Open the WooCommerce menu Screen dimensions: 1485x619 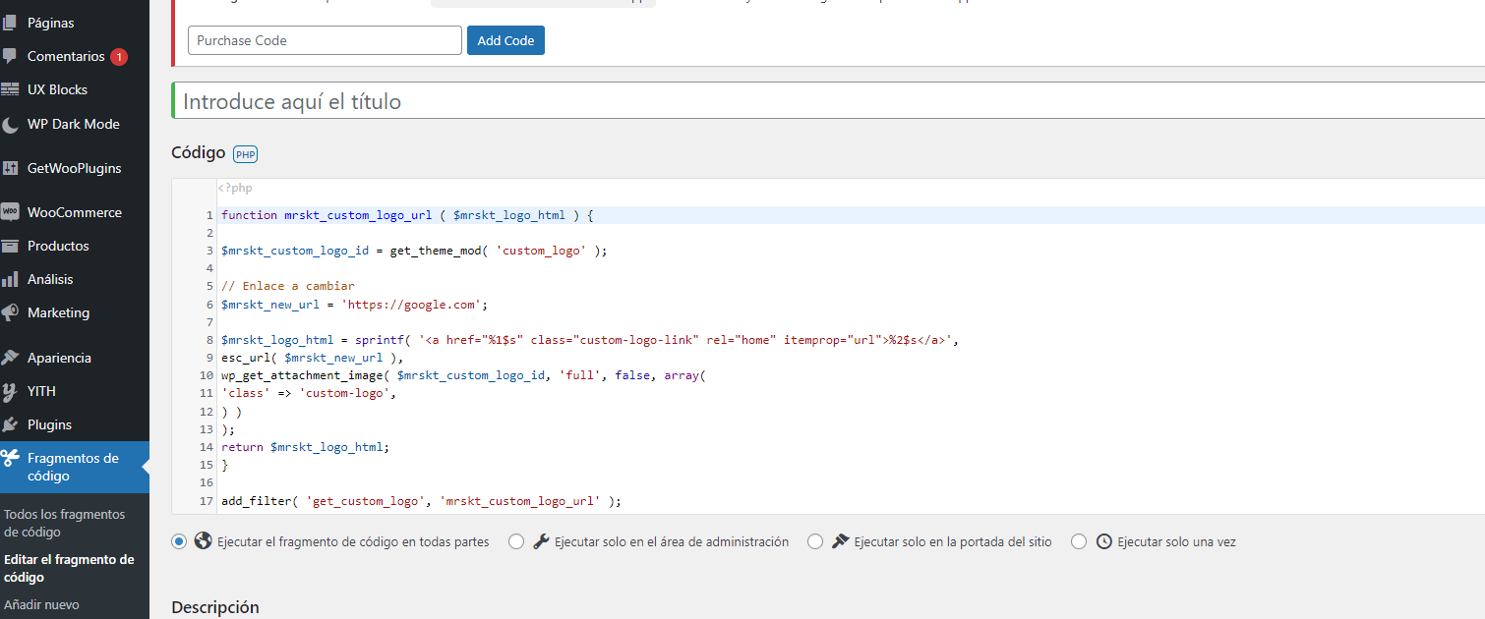coord(75,212)
